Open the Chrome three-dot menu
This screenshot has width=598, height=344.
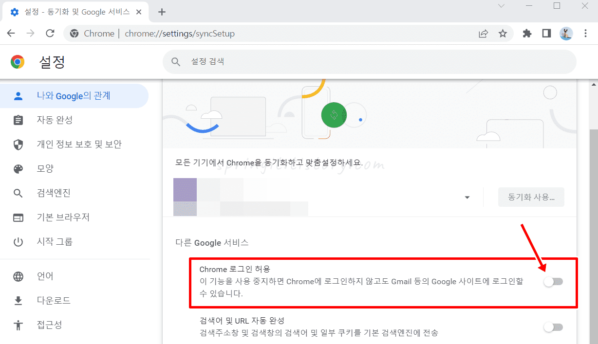[x=585, y=34]
